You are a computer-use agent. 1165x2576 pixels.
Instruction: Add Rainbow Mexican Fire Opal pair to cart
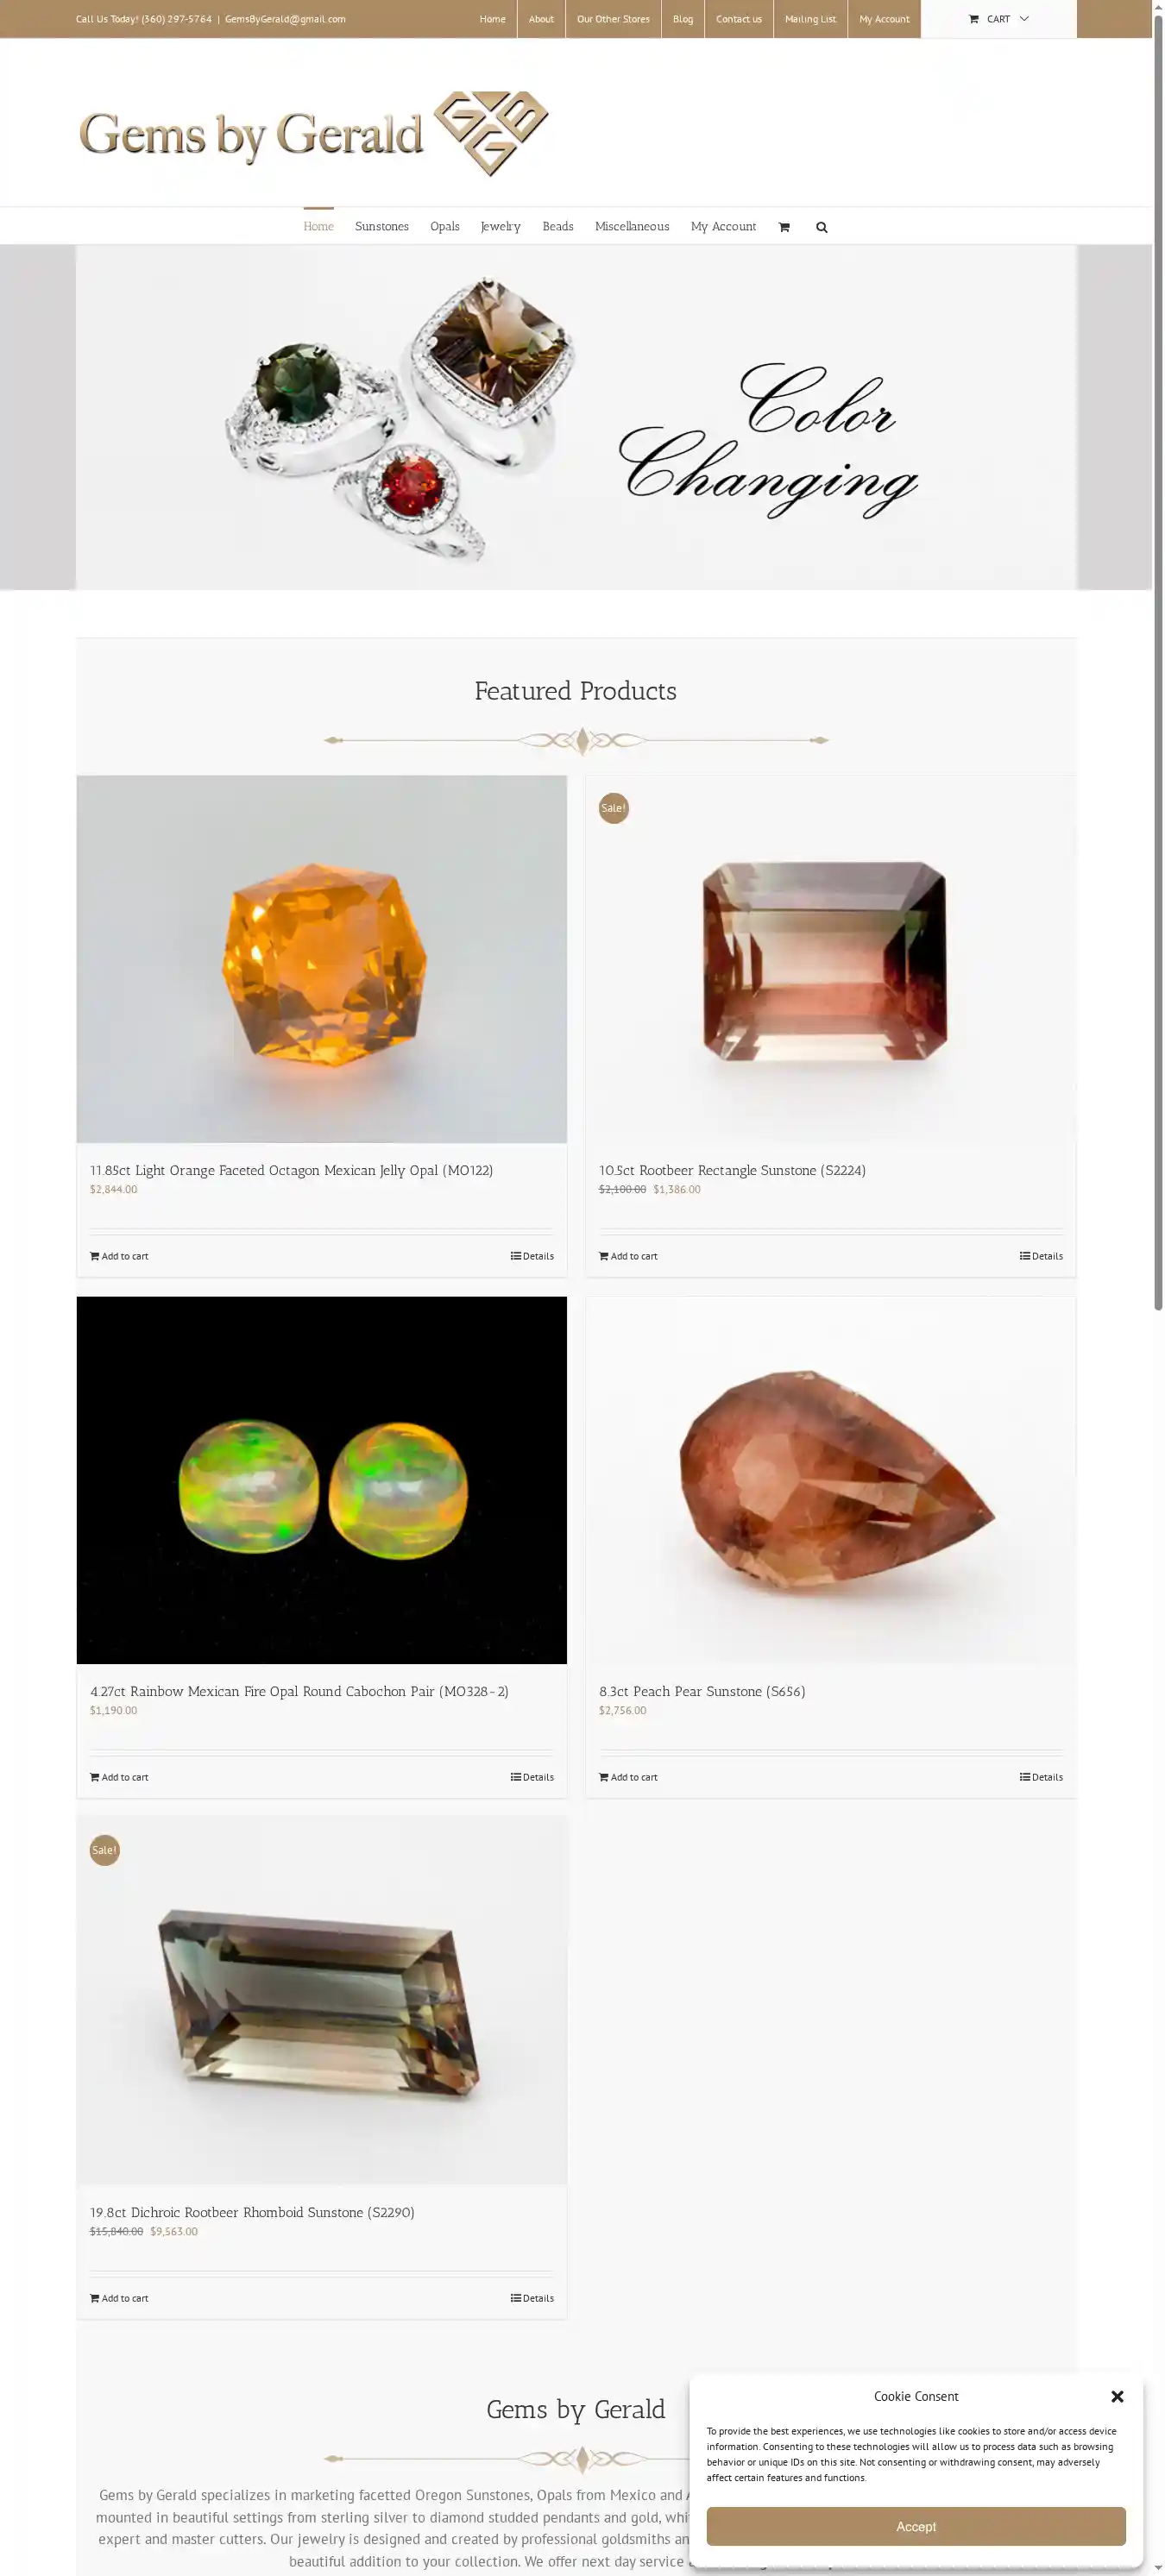click(119, 1777)
